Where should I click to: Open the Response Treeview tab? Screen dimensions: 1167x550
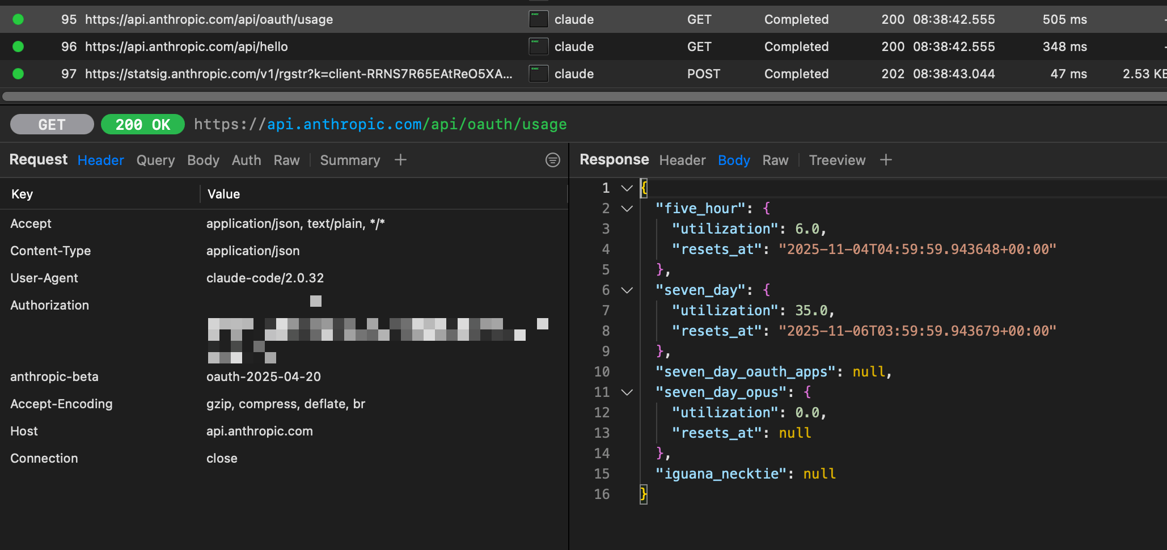pyautogui.click(x=837, y=160)
